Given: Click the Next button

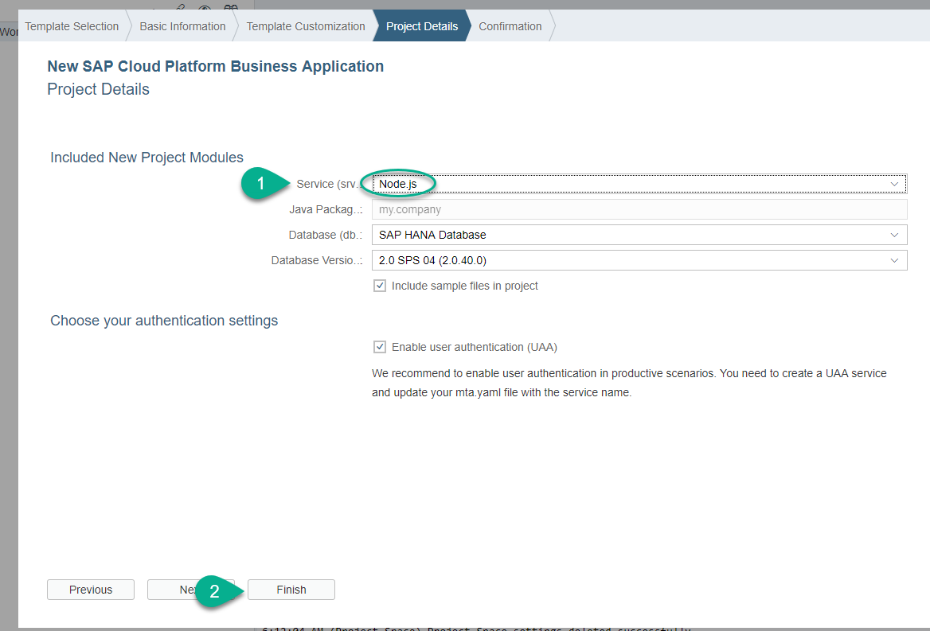Looking at the screenshot, I should click(191, 590).
